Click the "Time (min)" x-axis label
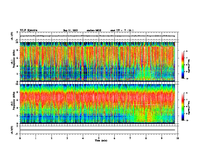The width and height of the screenshot is (200, 155). (101, 141)
